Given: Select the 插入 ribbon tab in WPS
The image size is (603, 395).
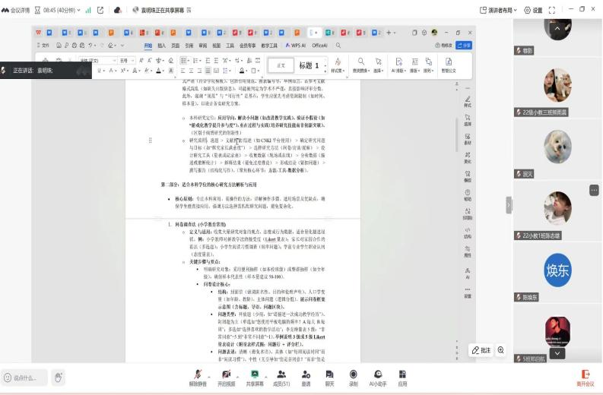Looking at the screenshot, I should [x=160, y=46].
